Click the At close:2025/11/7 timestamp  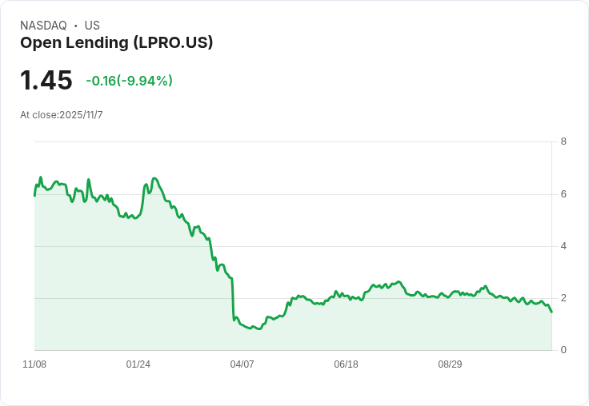coord(62,115)
